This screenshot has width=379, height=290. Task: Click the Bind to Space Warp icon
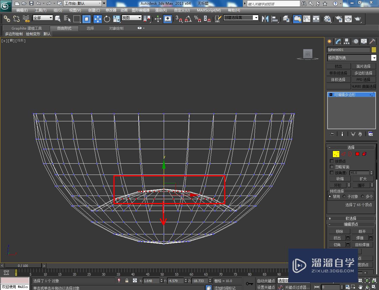26,19
